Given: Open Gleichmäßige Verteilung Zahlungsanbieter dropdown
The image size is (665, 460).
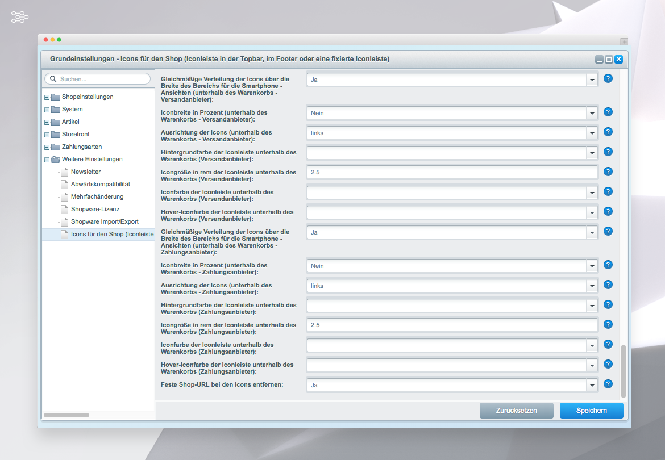Looking at the screenshot, I should (x=592, y=232).
